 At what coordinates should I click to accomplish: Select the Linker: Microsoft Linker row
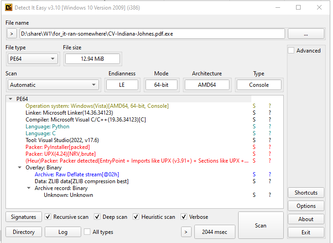(69, 113)
